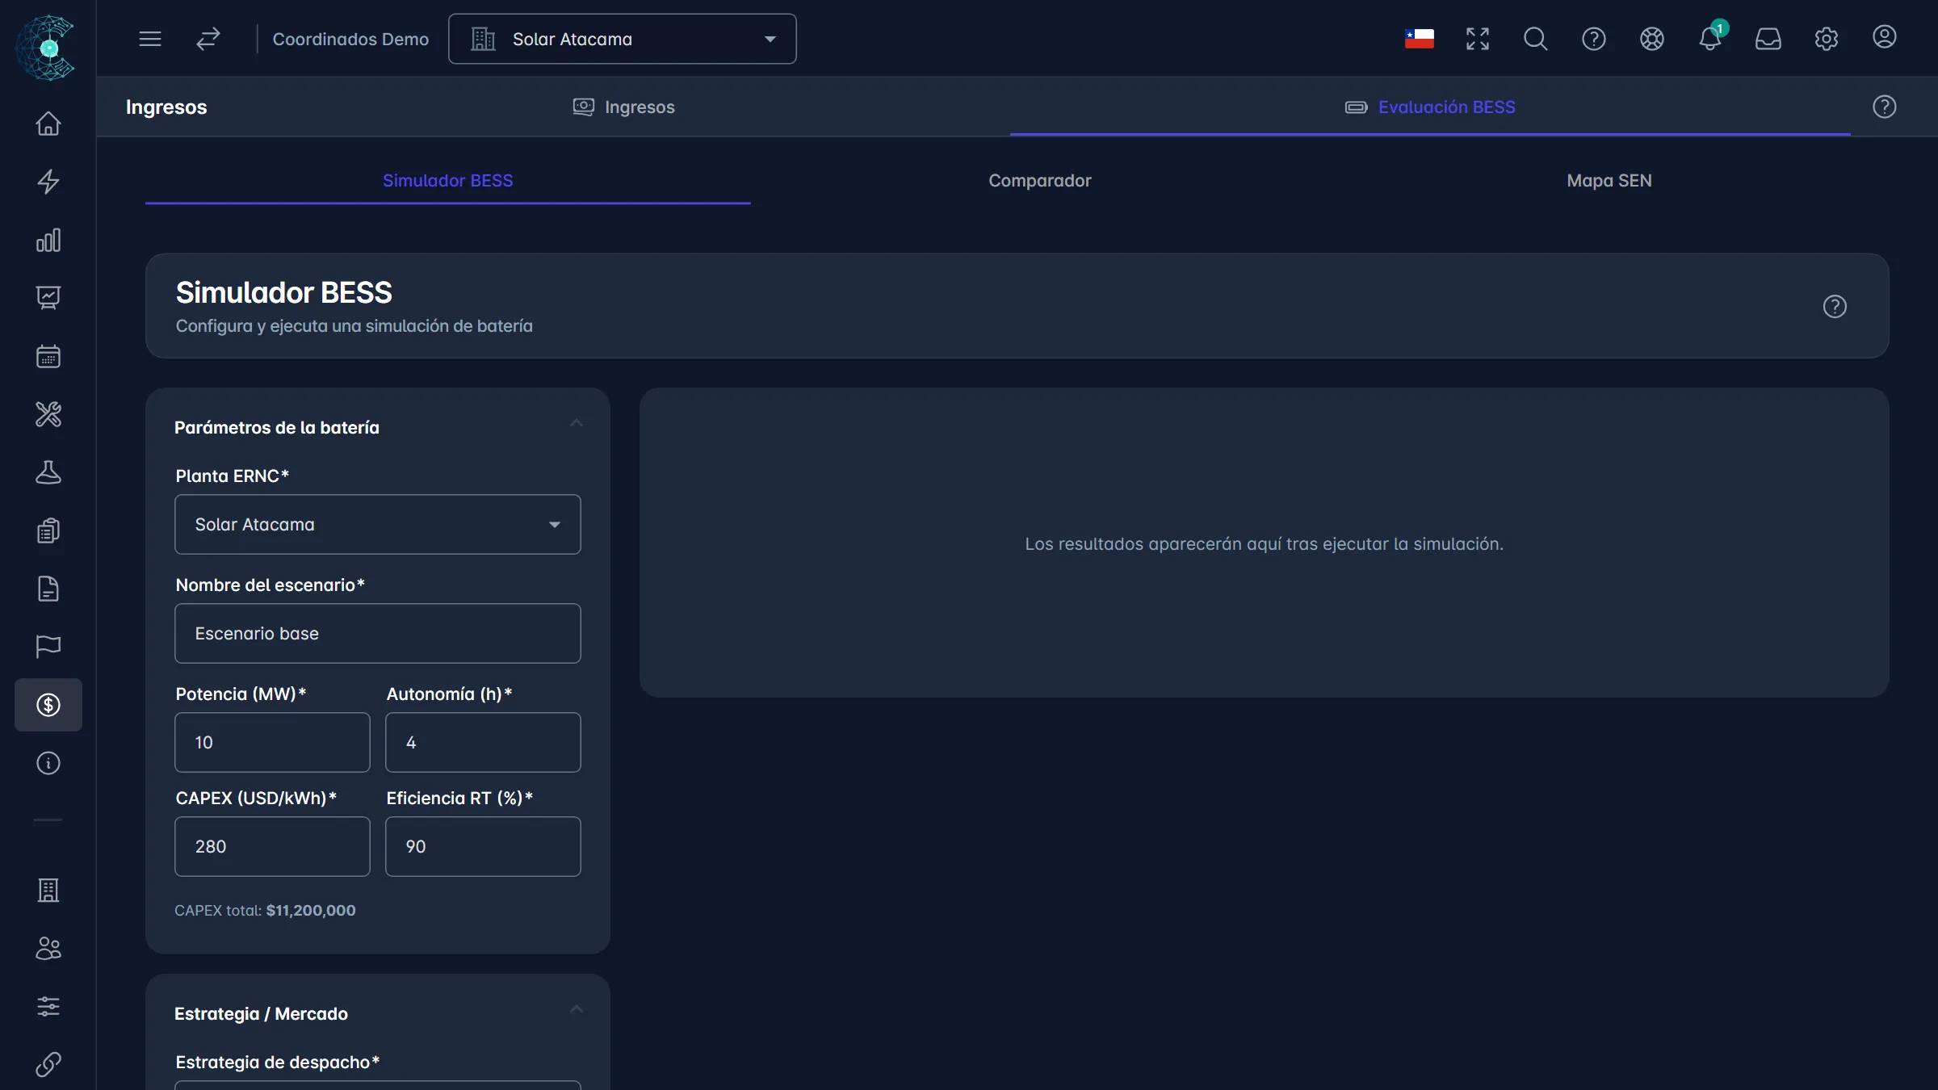The height and width of the screenshot is (1090, 1938).
Task: Open the lightning bolt energy sidebar icon
Action: point(48,182)
